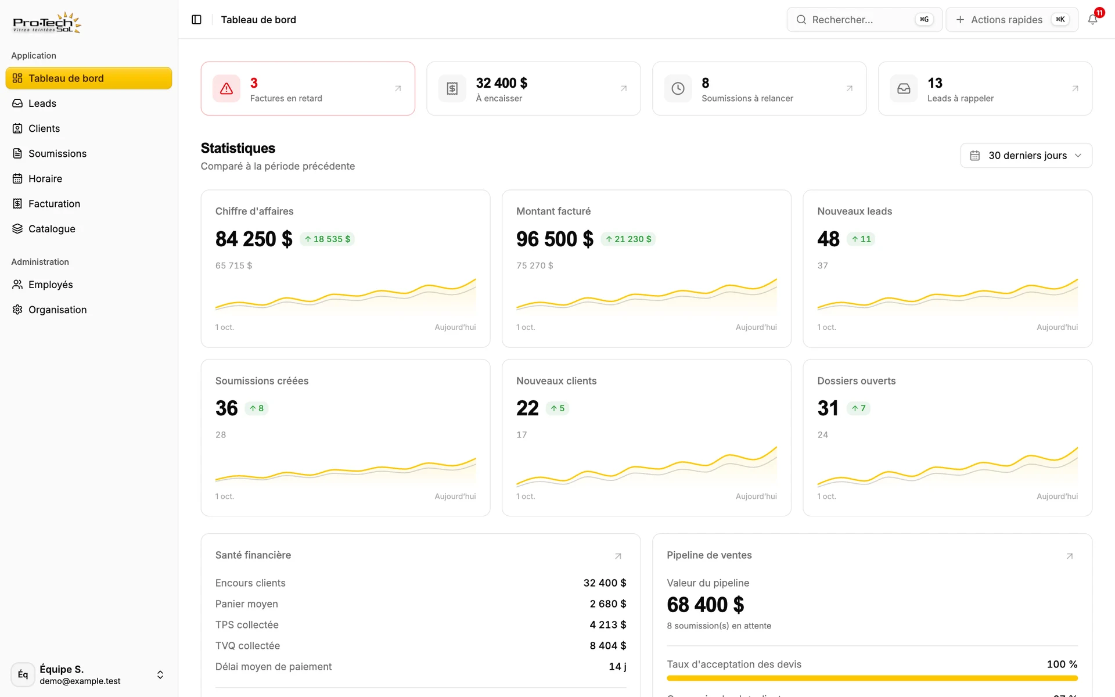The width and height of the screenshot is (1115, 697).
Task: Open Pipeline de ventes details arrow
Action: 1070,556
